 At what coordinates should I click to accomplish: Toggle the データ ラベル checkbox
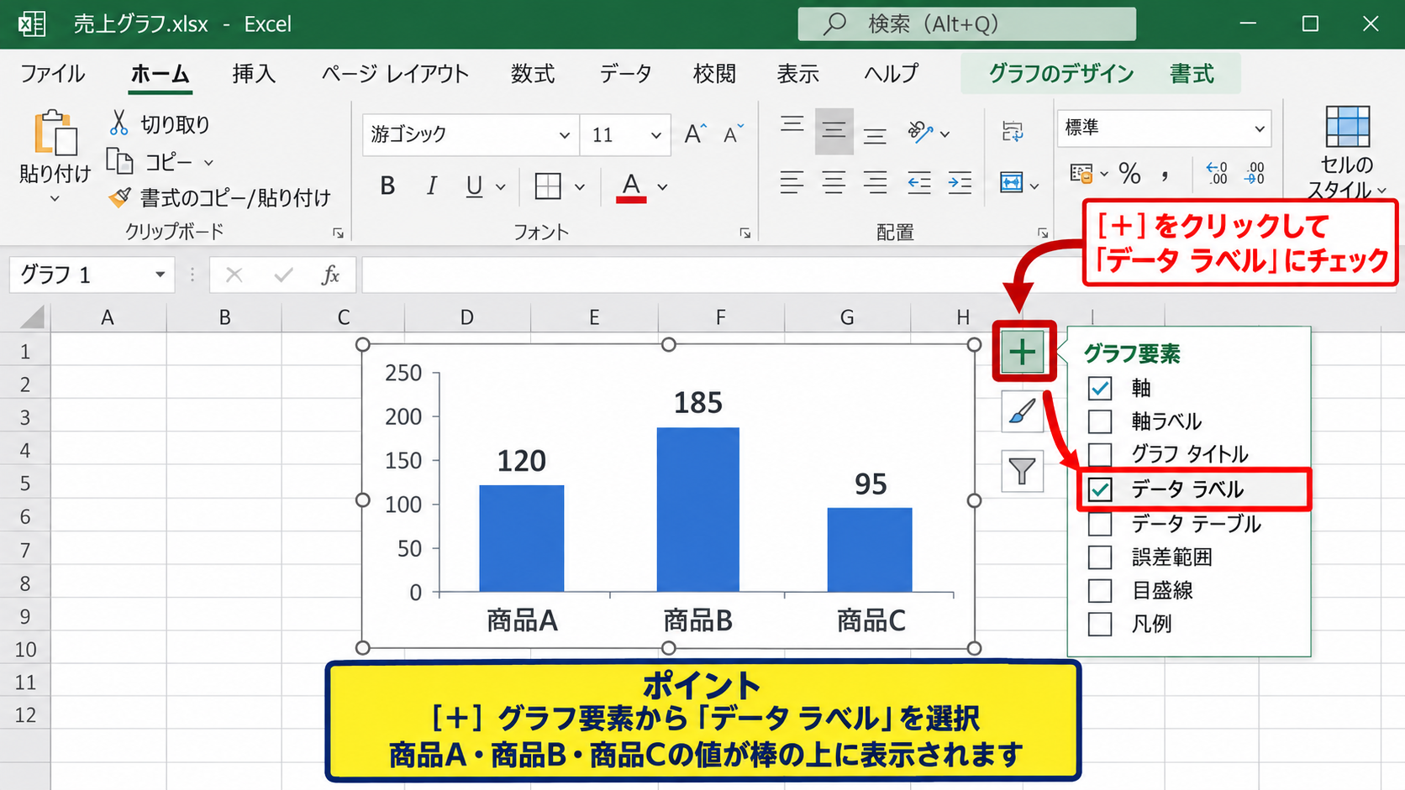click(x=1099, y=489)
